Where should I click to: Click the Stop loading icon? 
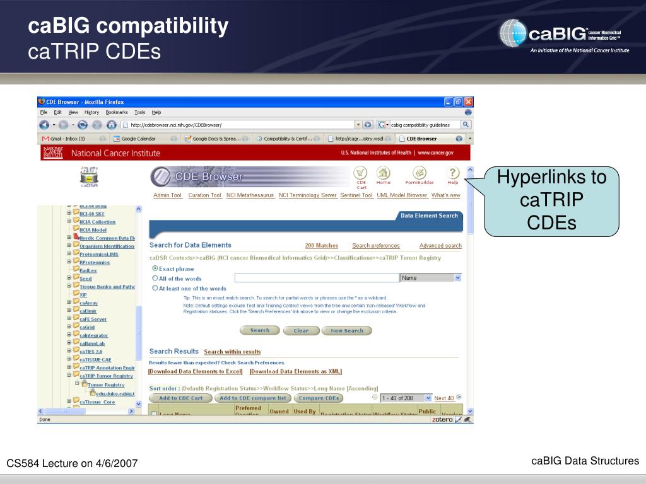(x=97, y=125)
